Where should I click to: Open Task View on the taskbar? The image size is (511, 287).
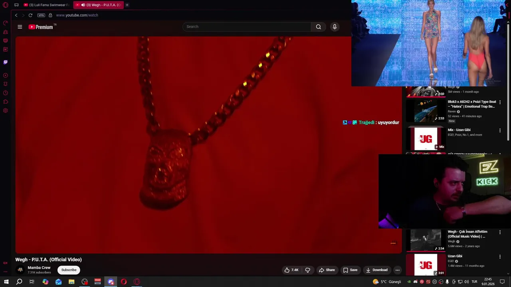(32, 282)
